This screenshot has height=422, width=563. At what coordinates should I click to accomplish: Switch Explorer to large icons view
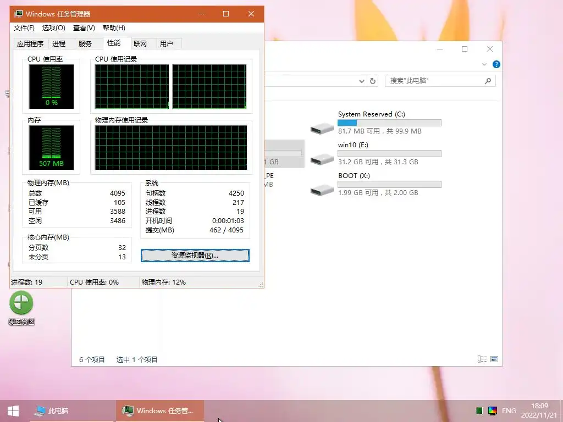(494, 359)
